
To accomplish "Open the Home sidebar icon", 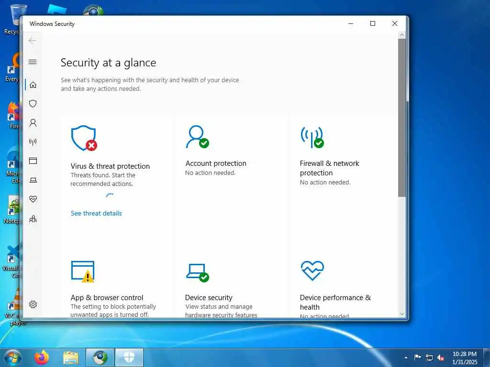I will (x=33, y=85).
